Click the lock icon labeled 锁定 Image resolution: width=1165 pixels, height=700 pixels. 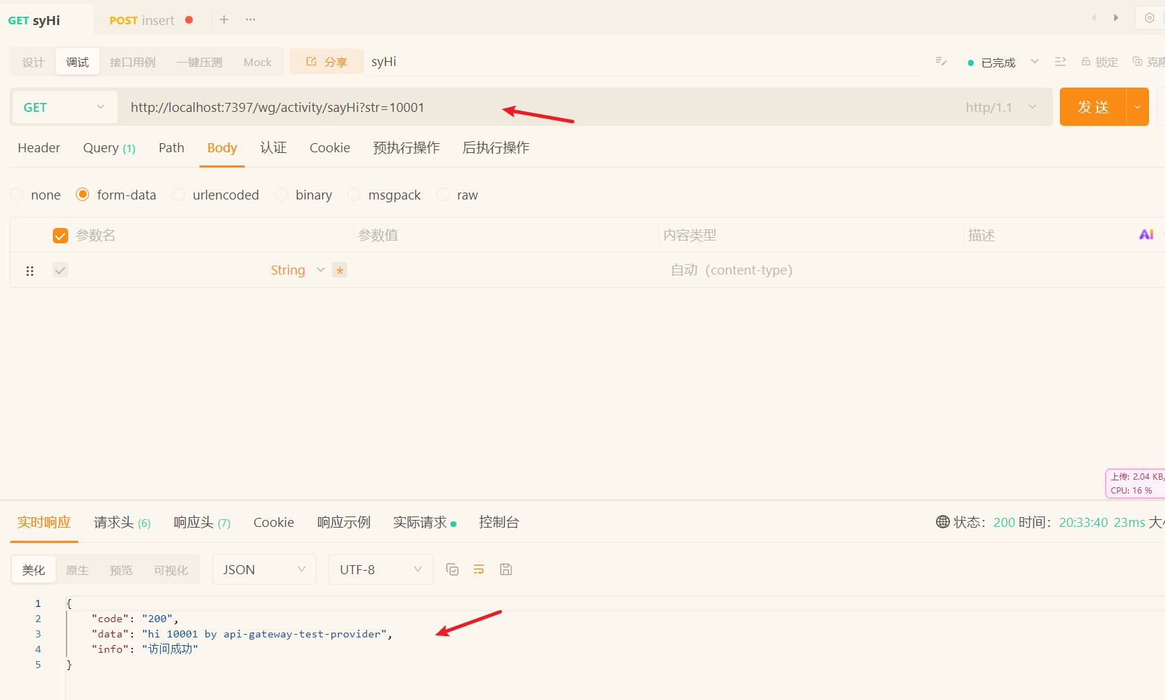pyautogui.click(x=1099, y=62)
